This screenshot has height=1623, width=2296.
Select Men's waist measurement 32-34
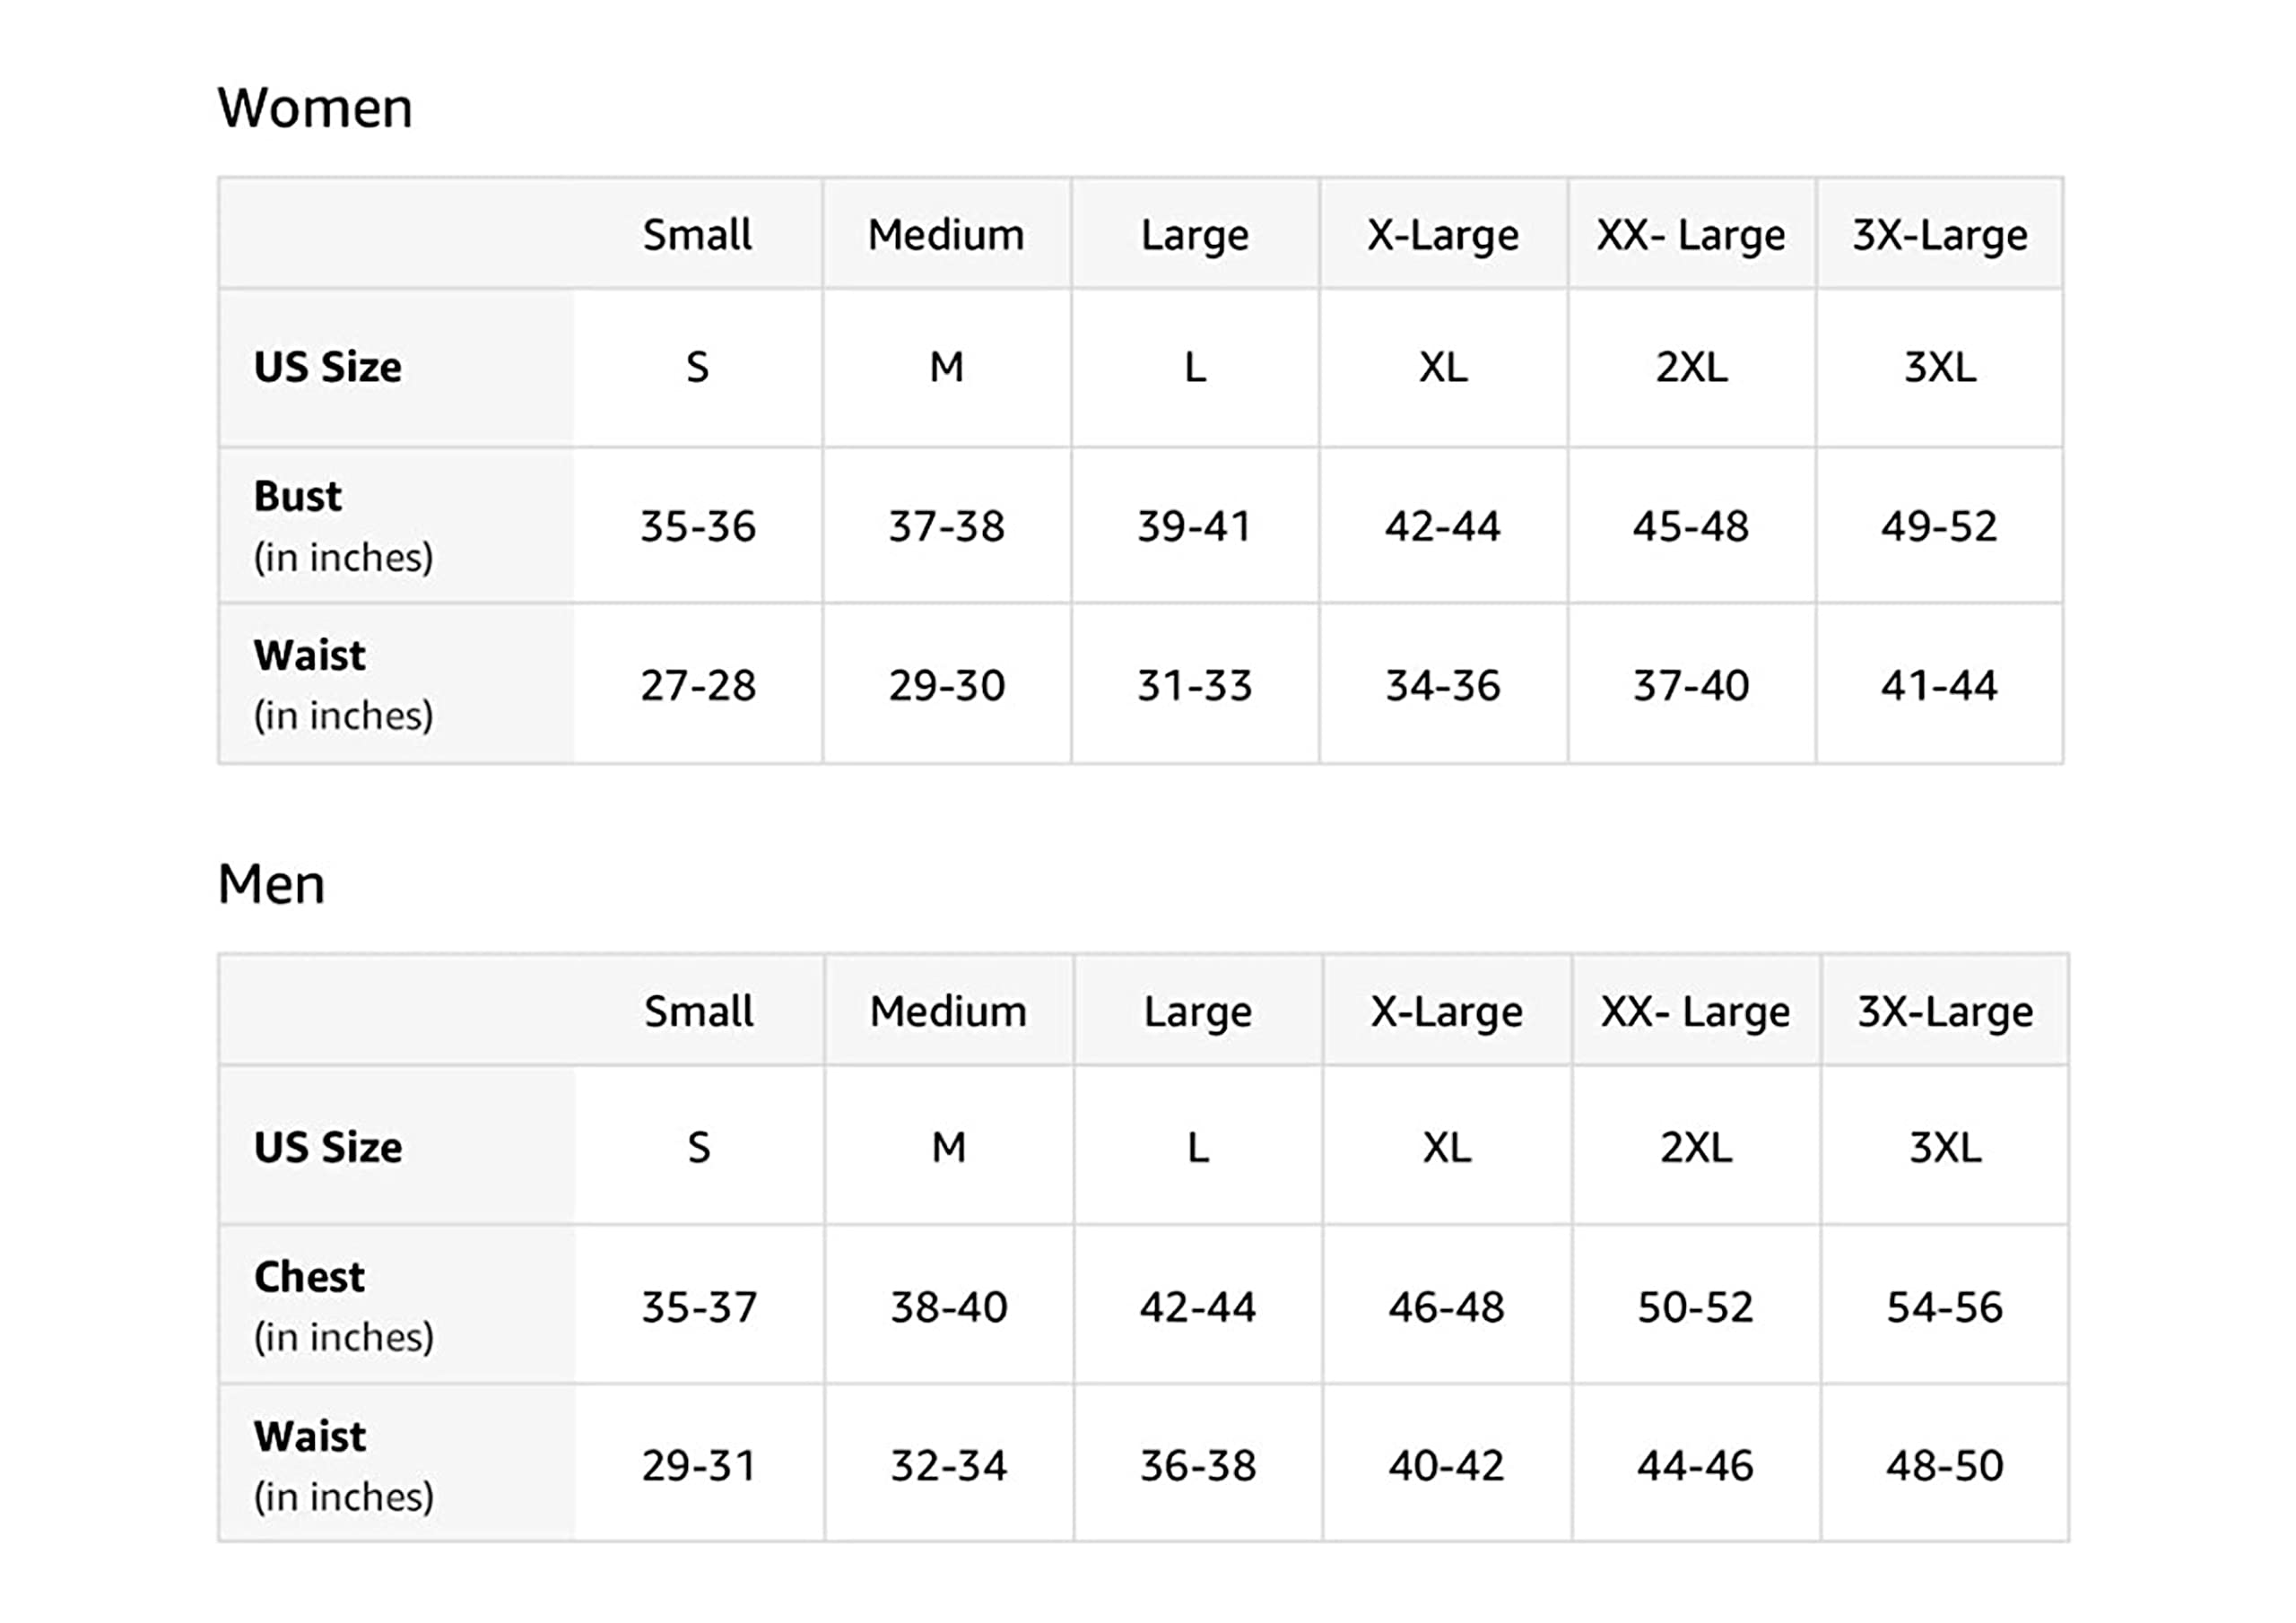[948, 1466]
